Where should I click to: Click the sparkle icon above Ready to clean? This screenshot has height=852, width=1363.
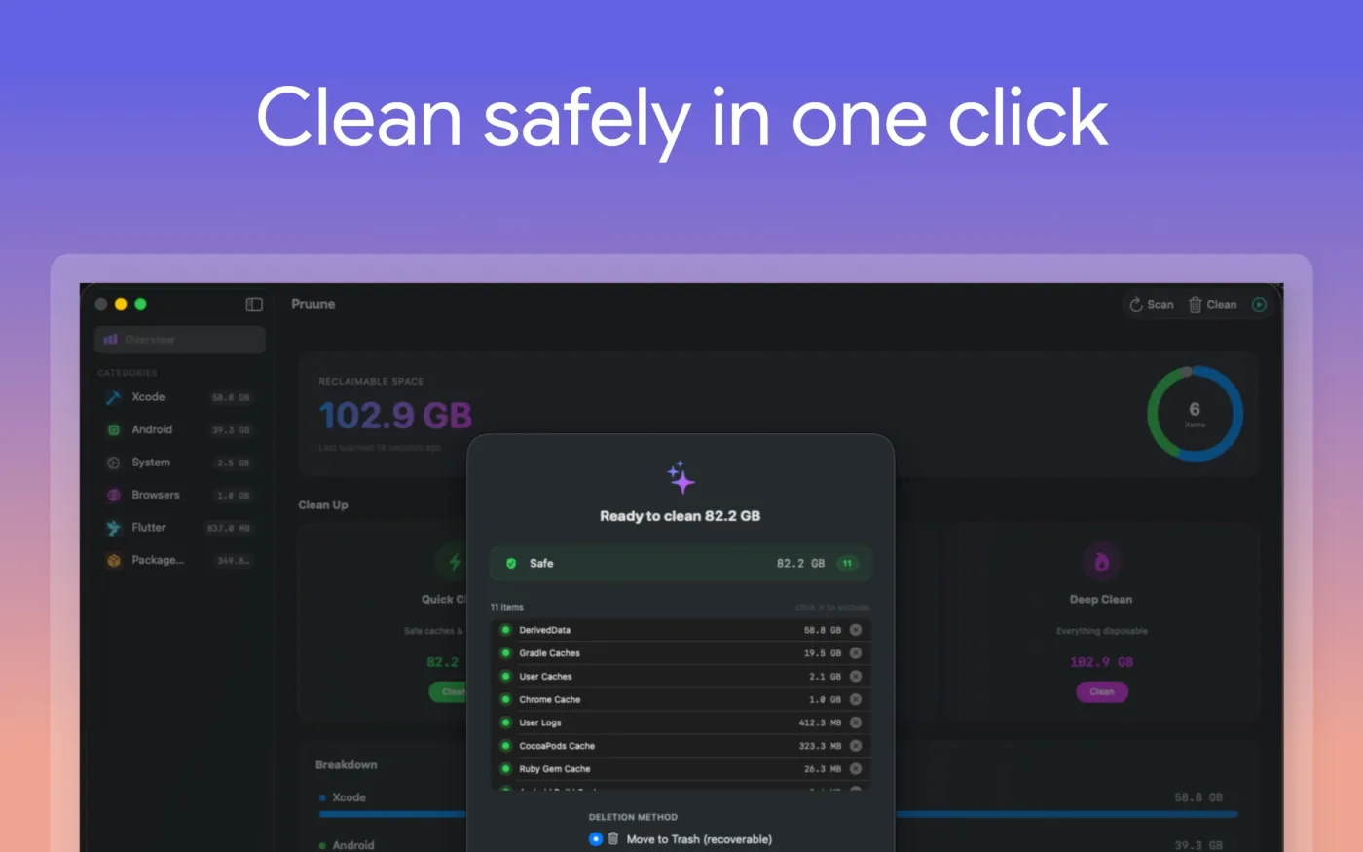(x=681, y=477)
